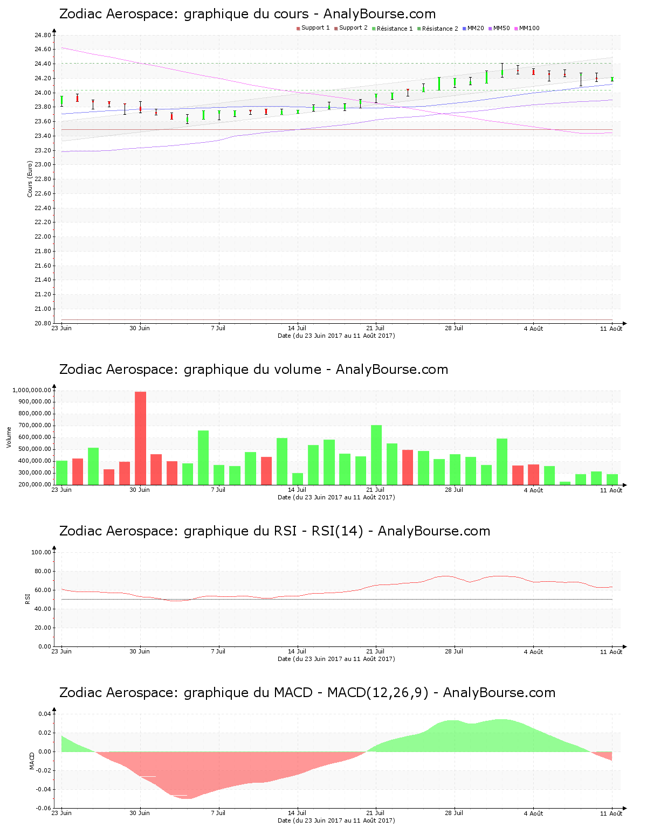Click '21 Juil' date on MACD chart axis
Image resolution: width=647 pixels, height=835 pixels.
[375, 813]
